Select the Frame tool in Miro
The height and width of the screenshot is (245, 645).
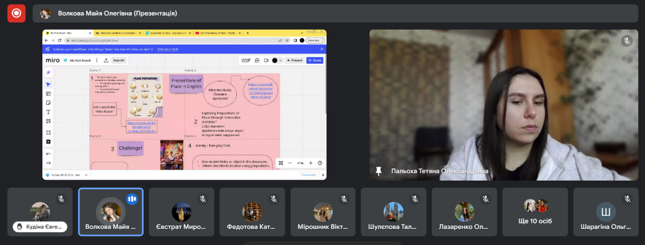pos(48,132)
